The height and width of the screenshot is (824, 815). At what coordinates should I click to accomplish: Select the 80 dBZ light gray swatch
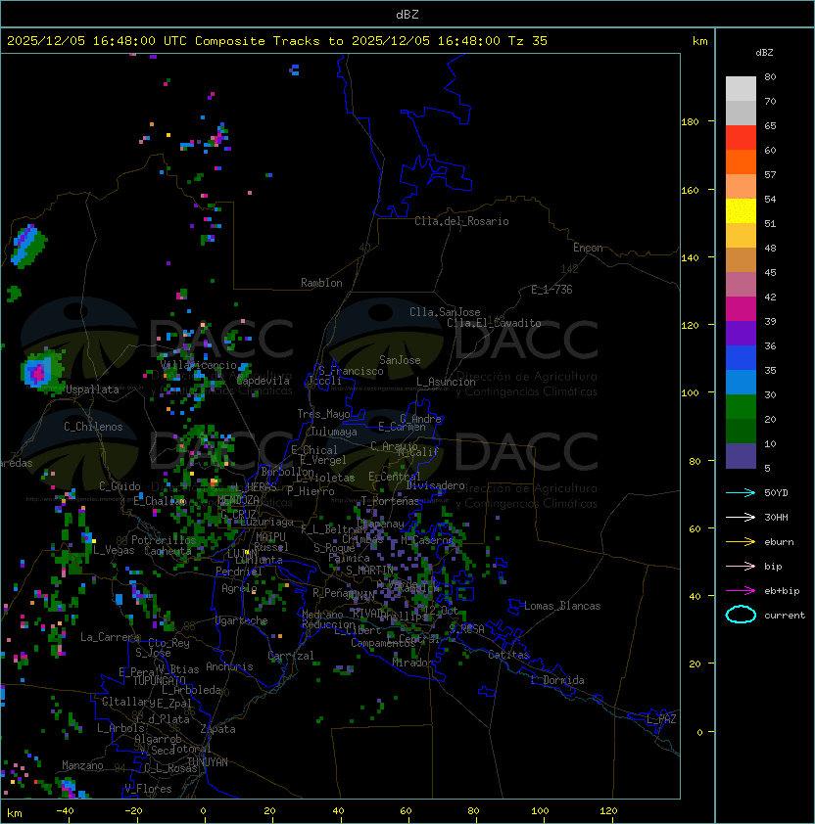tap(741, 88)
